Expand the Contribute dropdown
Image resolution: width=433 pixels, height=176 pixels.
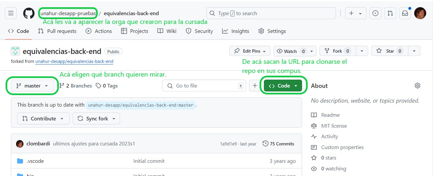click(x=43, y=118)
